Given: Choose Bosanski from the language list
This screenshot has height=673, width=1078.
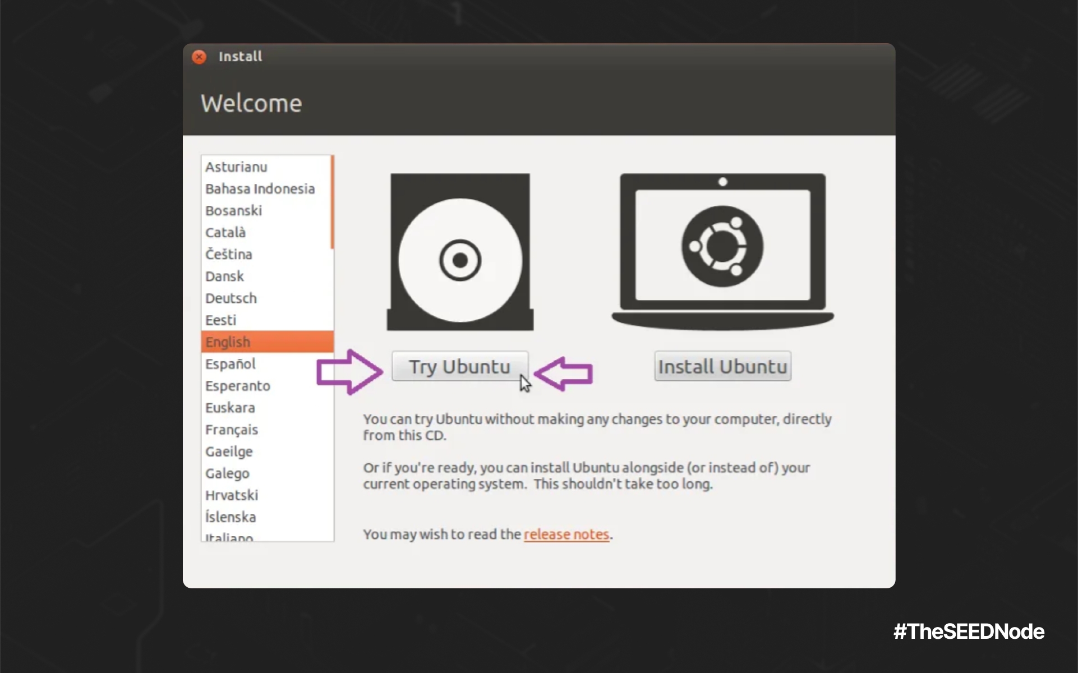Looking at the screenshot, I should (x=233, y=211).
